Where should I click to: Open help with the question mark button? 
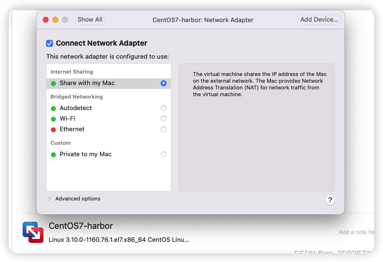330,200
